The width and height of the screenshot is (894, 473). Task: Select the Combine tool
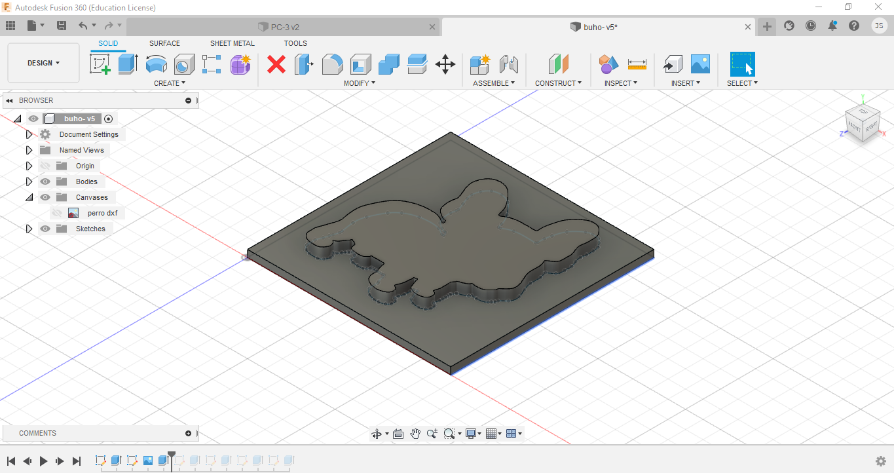[389, 64]
